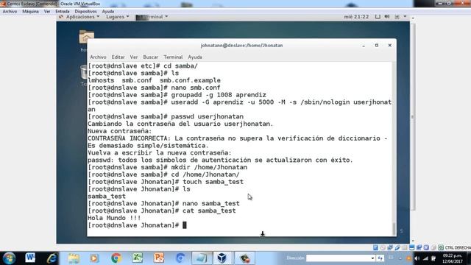The width and height of the screenshot is (471, 265).
Task: Open VirtualBox Máquina menu
Action: coord(30,12)
